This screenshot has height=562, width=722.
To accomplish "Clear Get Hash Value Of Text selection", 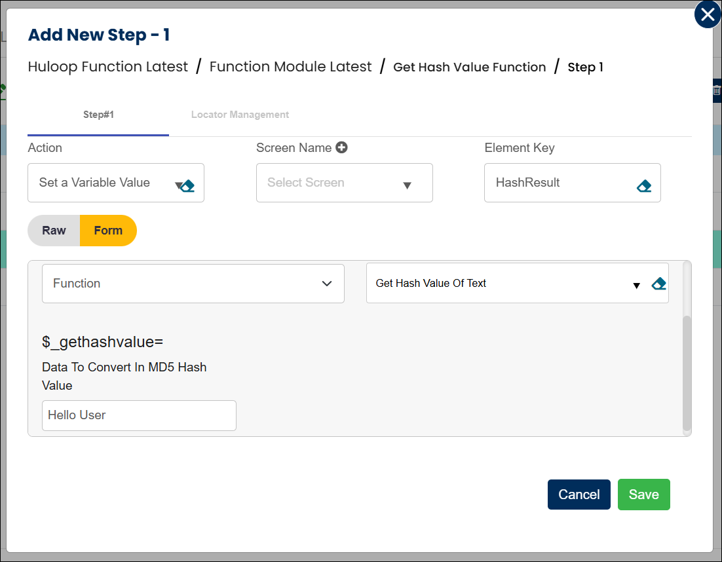I will tap(658, 284).
